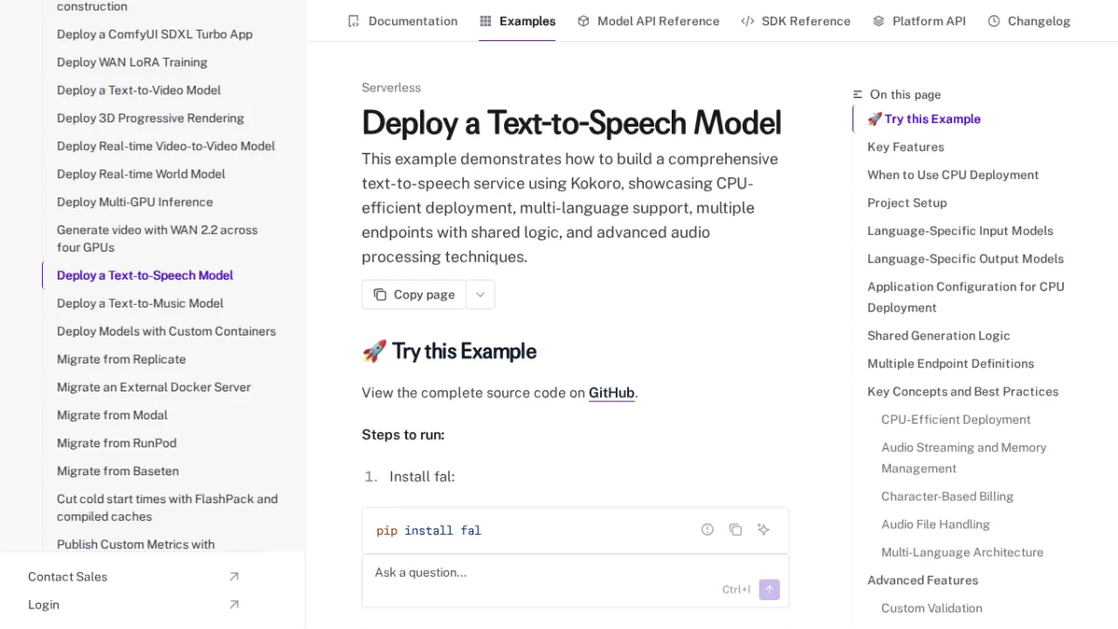The width and height of the screenshot is (1118, 629).
Task: Open Migrate an External Docker Server
Action: point(154,387)
